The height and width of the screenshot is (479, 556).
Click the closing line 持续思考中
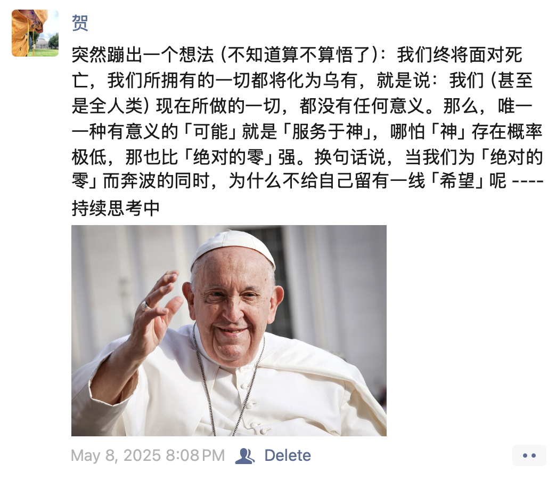coord(116,208)
